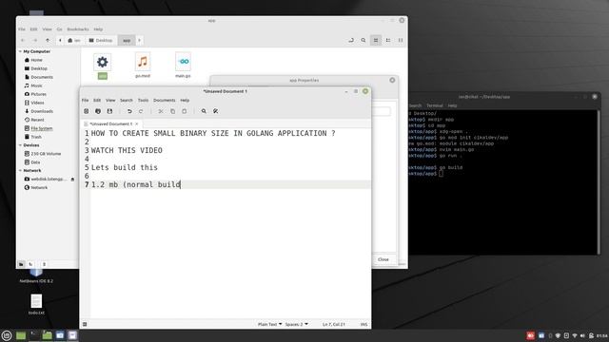
Task: Open the Spaces: 2 indentation dropdown
Action: pos(296,324)
